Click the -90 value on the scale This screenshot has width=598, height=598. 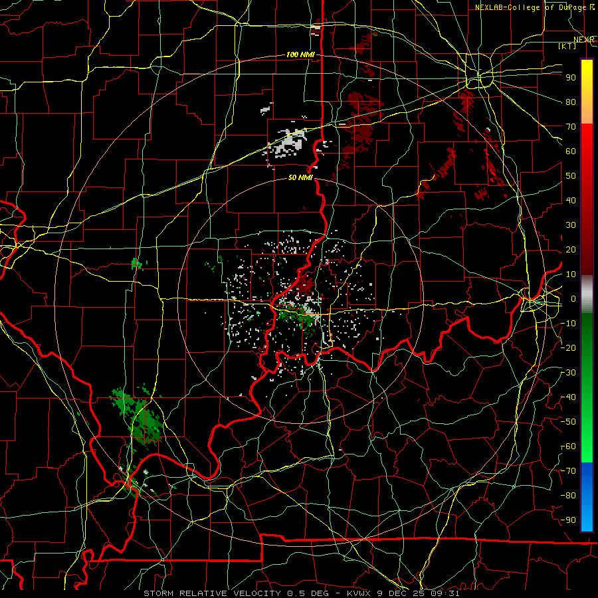[569, 520]
